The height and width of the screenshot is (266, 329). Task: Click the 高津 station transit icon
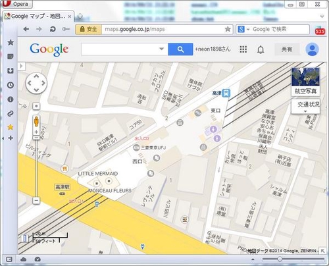click(226, 93)
